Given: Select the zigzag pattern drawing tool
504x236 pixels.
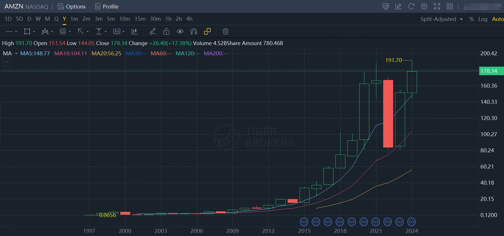Looking at the screenshot, I should point(45,31).
